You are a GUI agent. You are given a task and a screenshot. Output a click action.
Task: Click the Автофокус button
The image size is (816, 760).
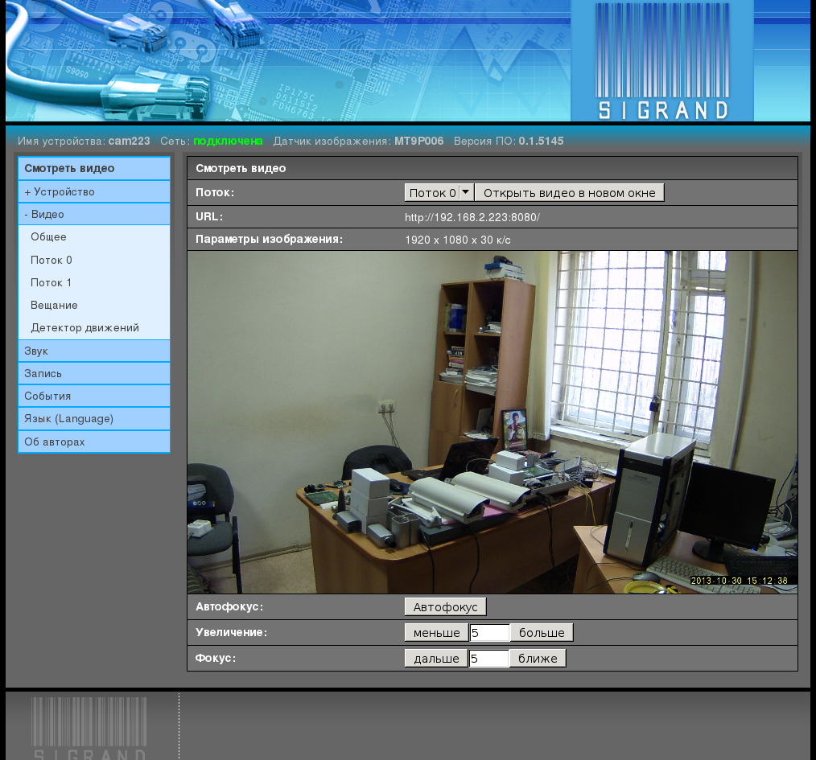[x=446, y=607]
